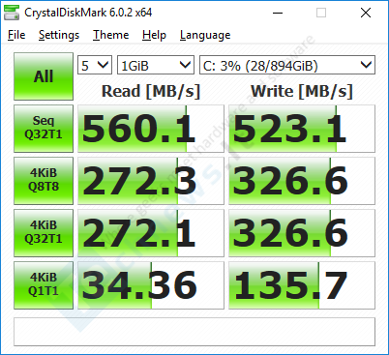Click the CrystalDiskMark app icon in title bar
Image resolution: width=389 pixels, height=355 pixels.
12,13
